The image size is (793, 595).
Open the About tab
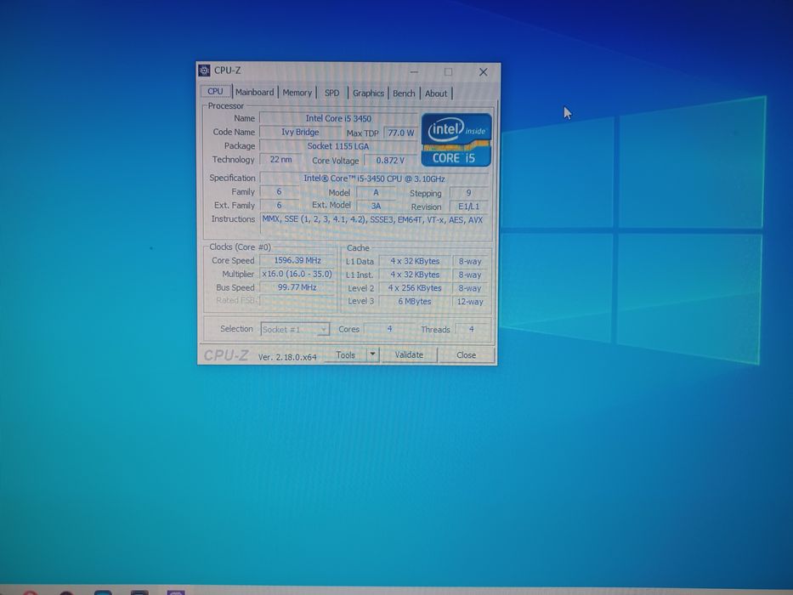tap(436, 93)
